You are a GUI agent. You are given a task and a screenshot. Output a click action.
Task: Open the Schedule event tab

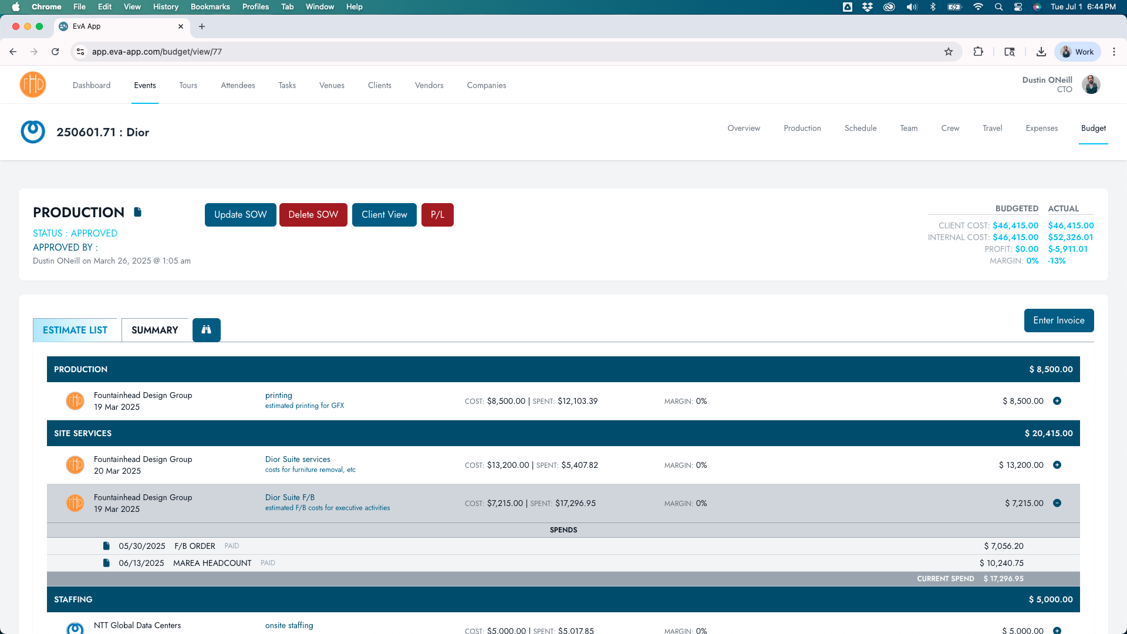(x=861, y=128)
